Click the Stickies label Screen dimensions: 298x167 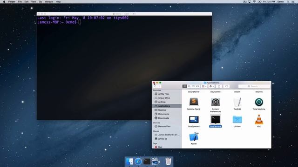(259, 92)
